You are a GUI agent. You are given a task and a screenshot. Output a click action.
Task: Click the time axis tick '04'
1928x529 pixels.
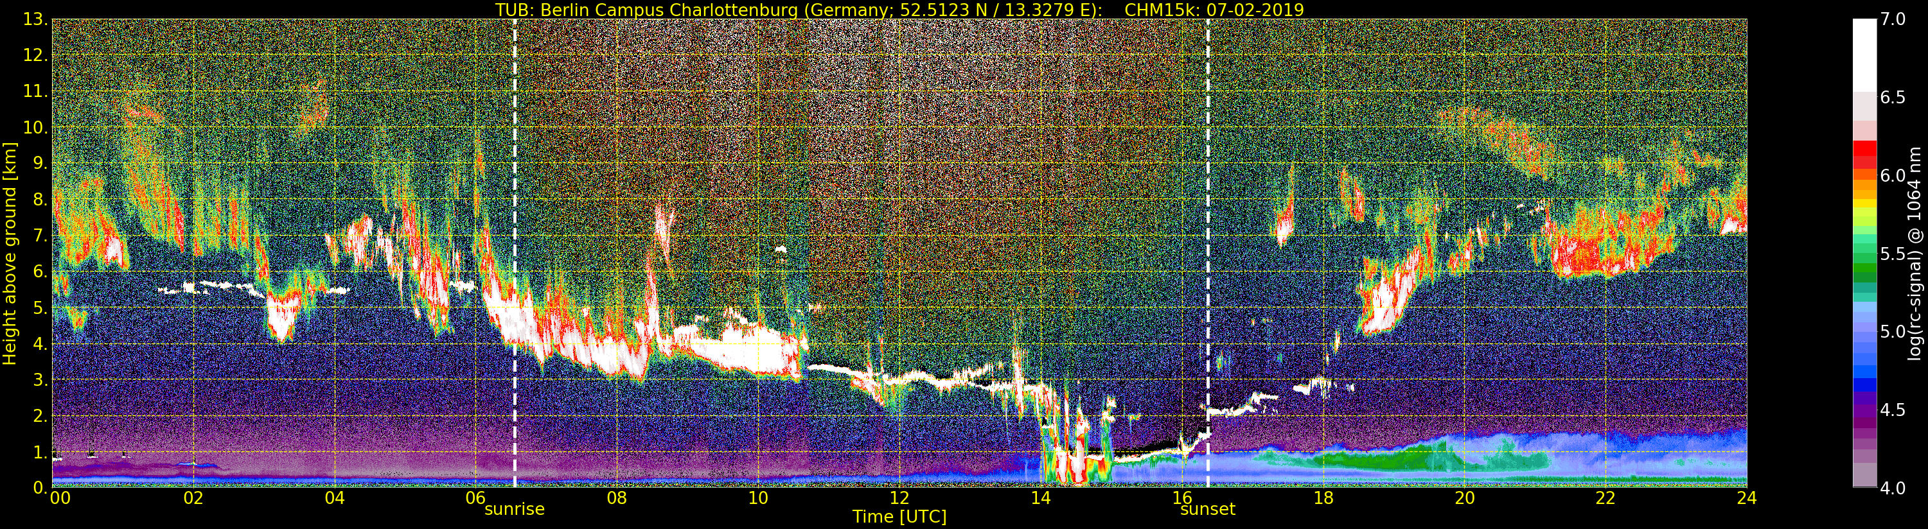point(335,498)
